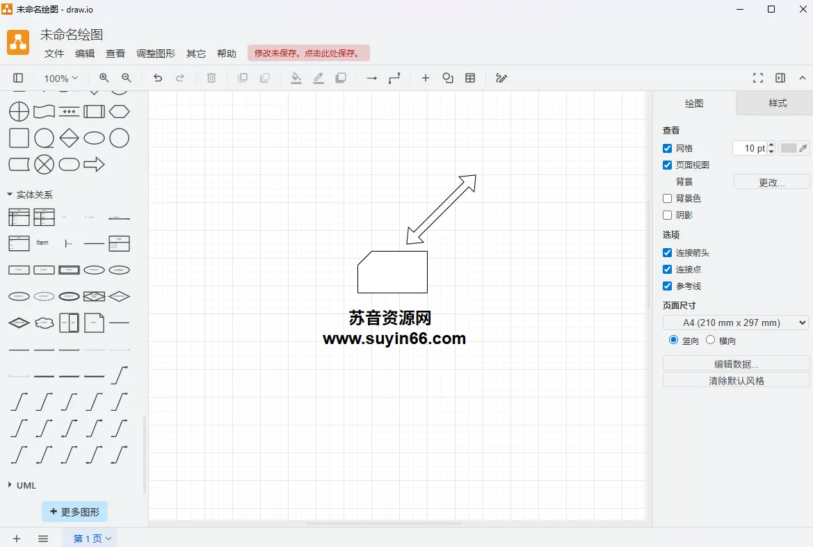
Task: Open the fill color tool
Action: tap(296, 78)
